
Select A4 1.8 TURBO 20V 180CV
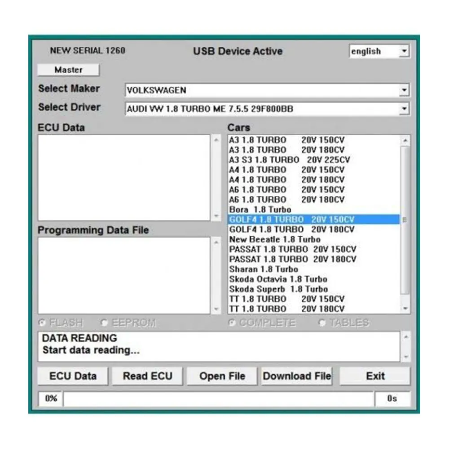pyautogui.click(x=313, y=180)
